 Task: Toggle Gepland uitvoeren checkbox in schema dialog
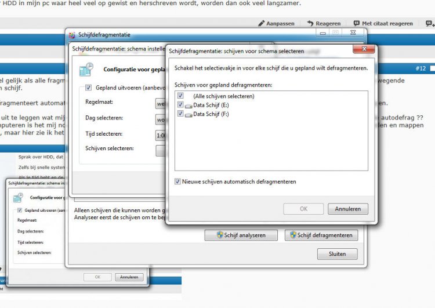[88, 88]
